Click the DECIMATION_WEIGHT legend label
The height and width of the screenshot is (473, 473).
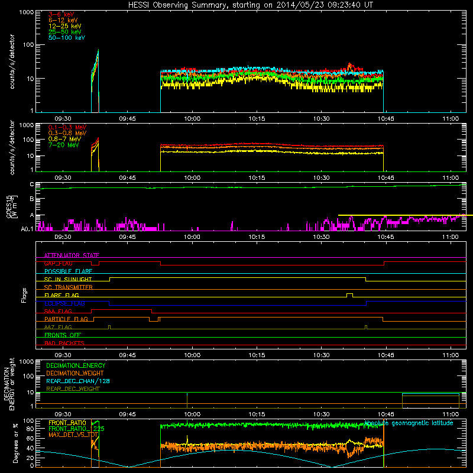[75, 373]
